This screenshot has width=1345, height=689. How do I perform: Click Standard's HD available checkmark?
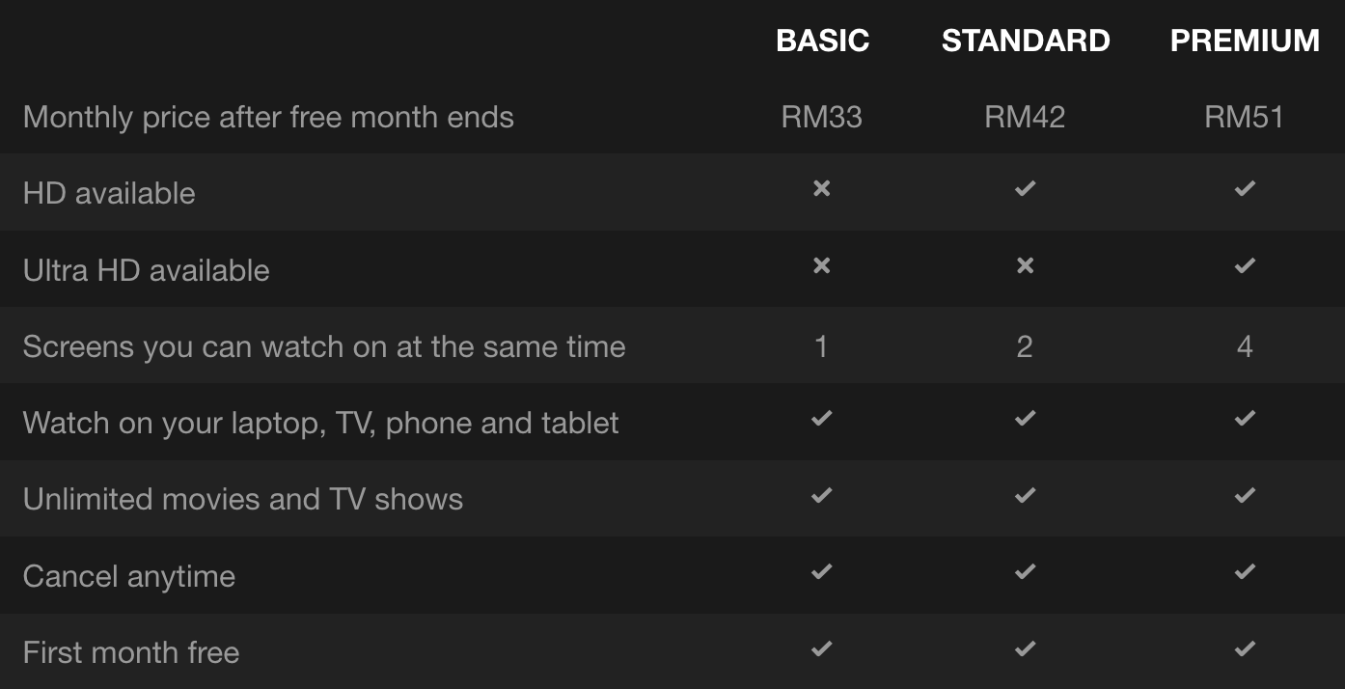click(x=1025, y=188)
